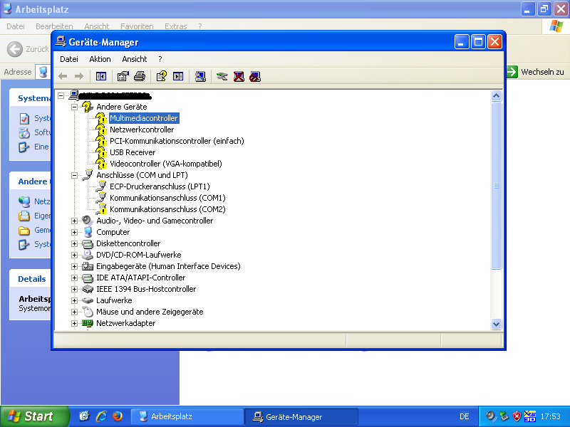Collapse the Anschlüsse (COM und LPT) category
This screenshot has width=570, height=427.
coord(75,175)
